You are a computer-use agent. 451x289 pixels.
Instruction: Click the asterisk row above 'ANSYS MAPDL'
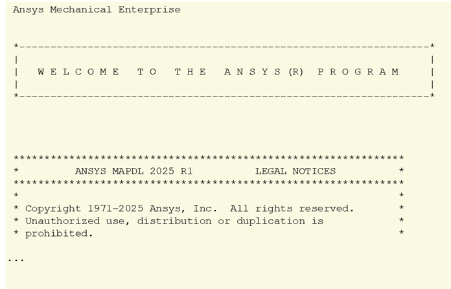[x=209, y=158]
